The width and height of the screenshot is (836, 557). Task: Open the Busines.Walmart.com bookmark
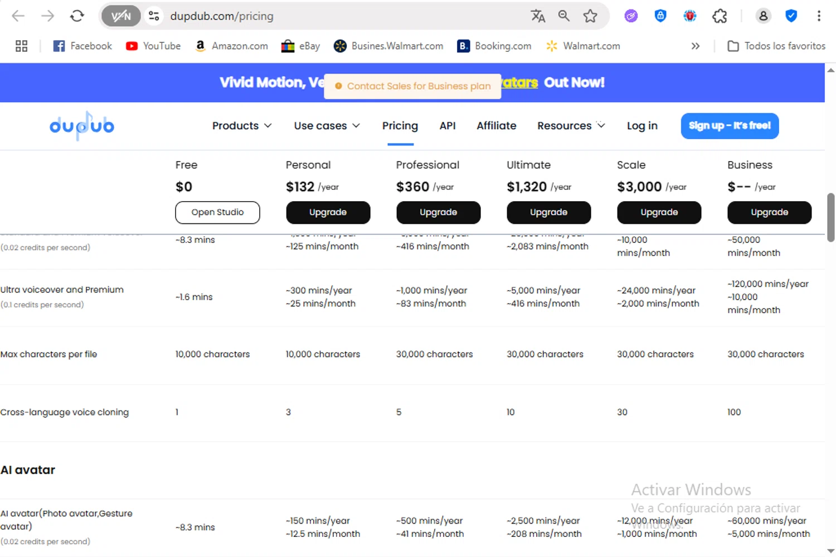[x=388, y=46]
